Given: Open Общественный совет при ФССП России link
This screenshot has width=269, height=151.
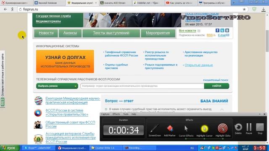Looking at the screenshot, I should pos(70,124).
